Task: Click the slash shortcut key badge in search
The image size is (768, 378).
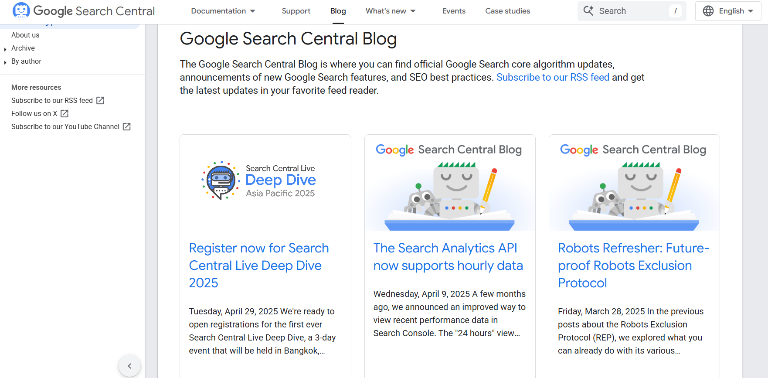Action: tap(675, 11)
